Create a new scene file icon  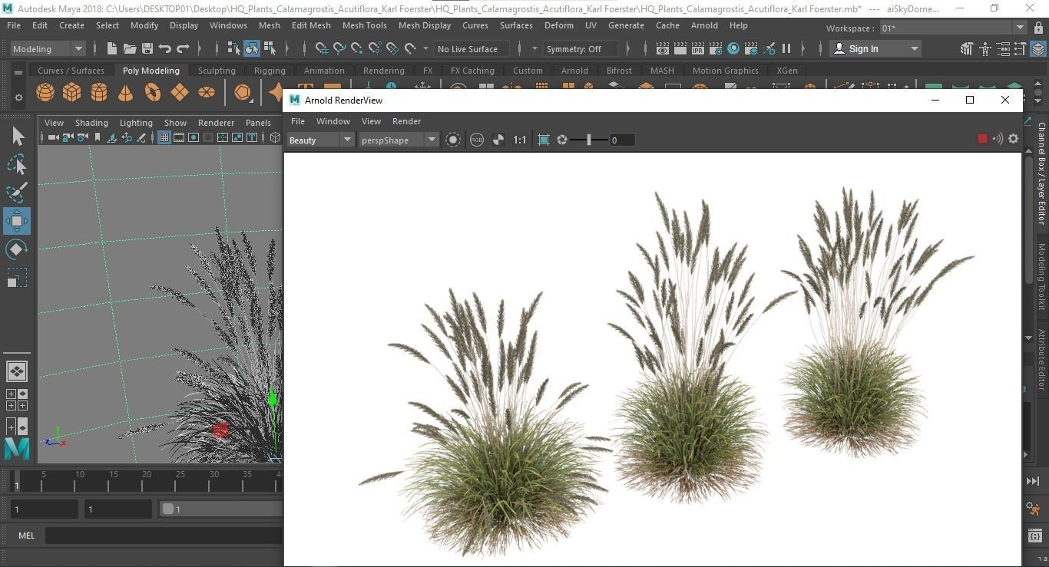[x=112, y=48]
